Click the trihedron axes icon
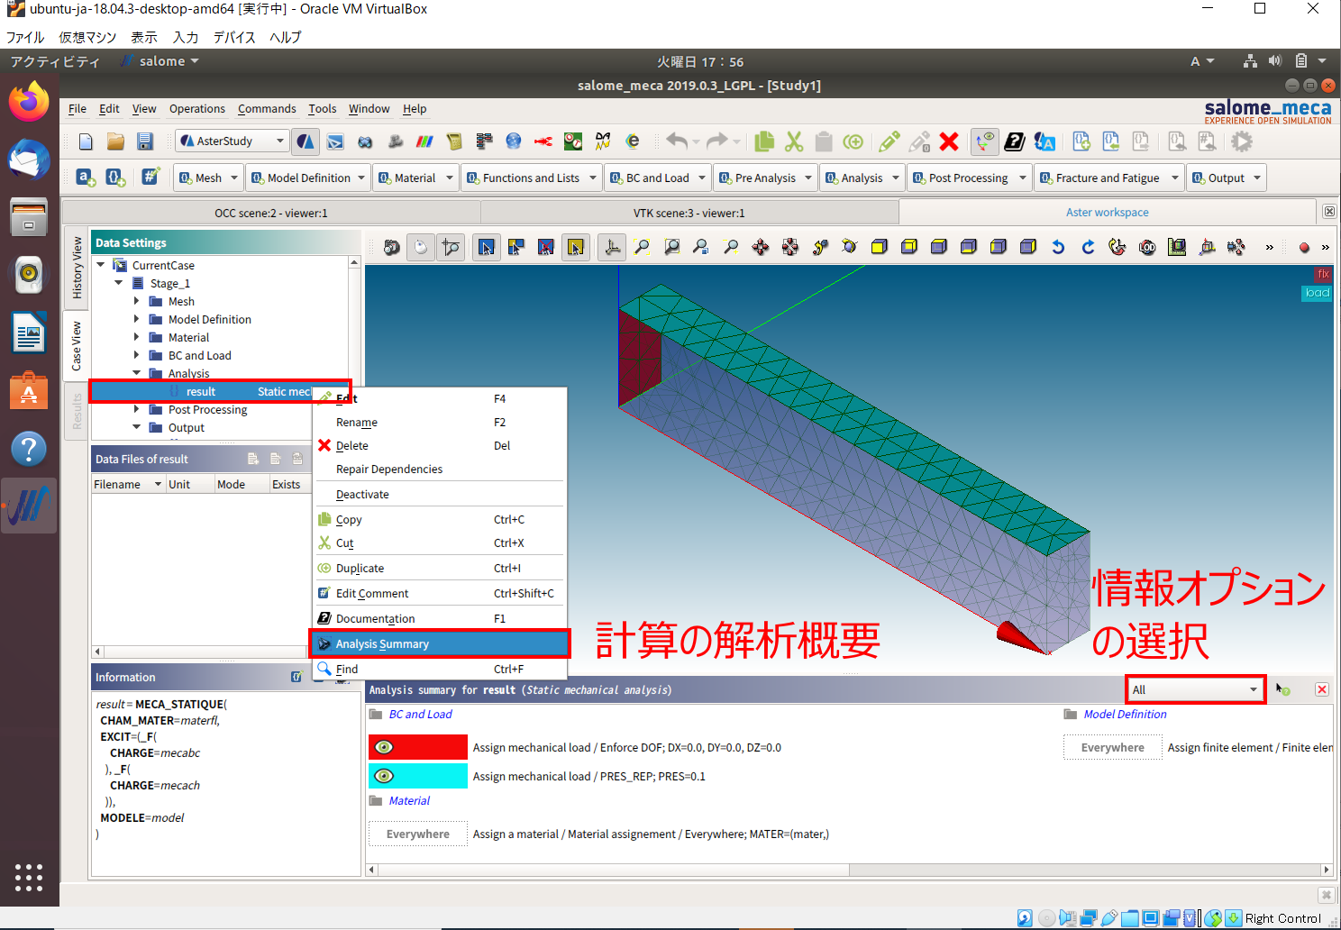The height and width of the screenshot is (930, 1341). (x=612, y=247)
